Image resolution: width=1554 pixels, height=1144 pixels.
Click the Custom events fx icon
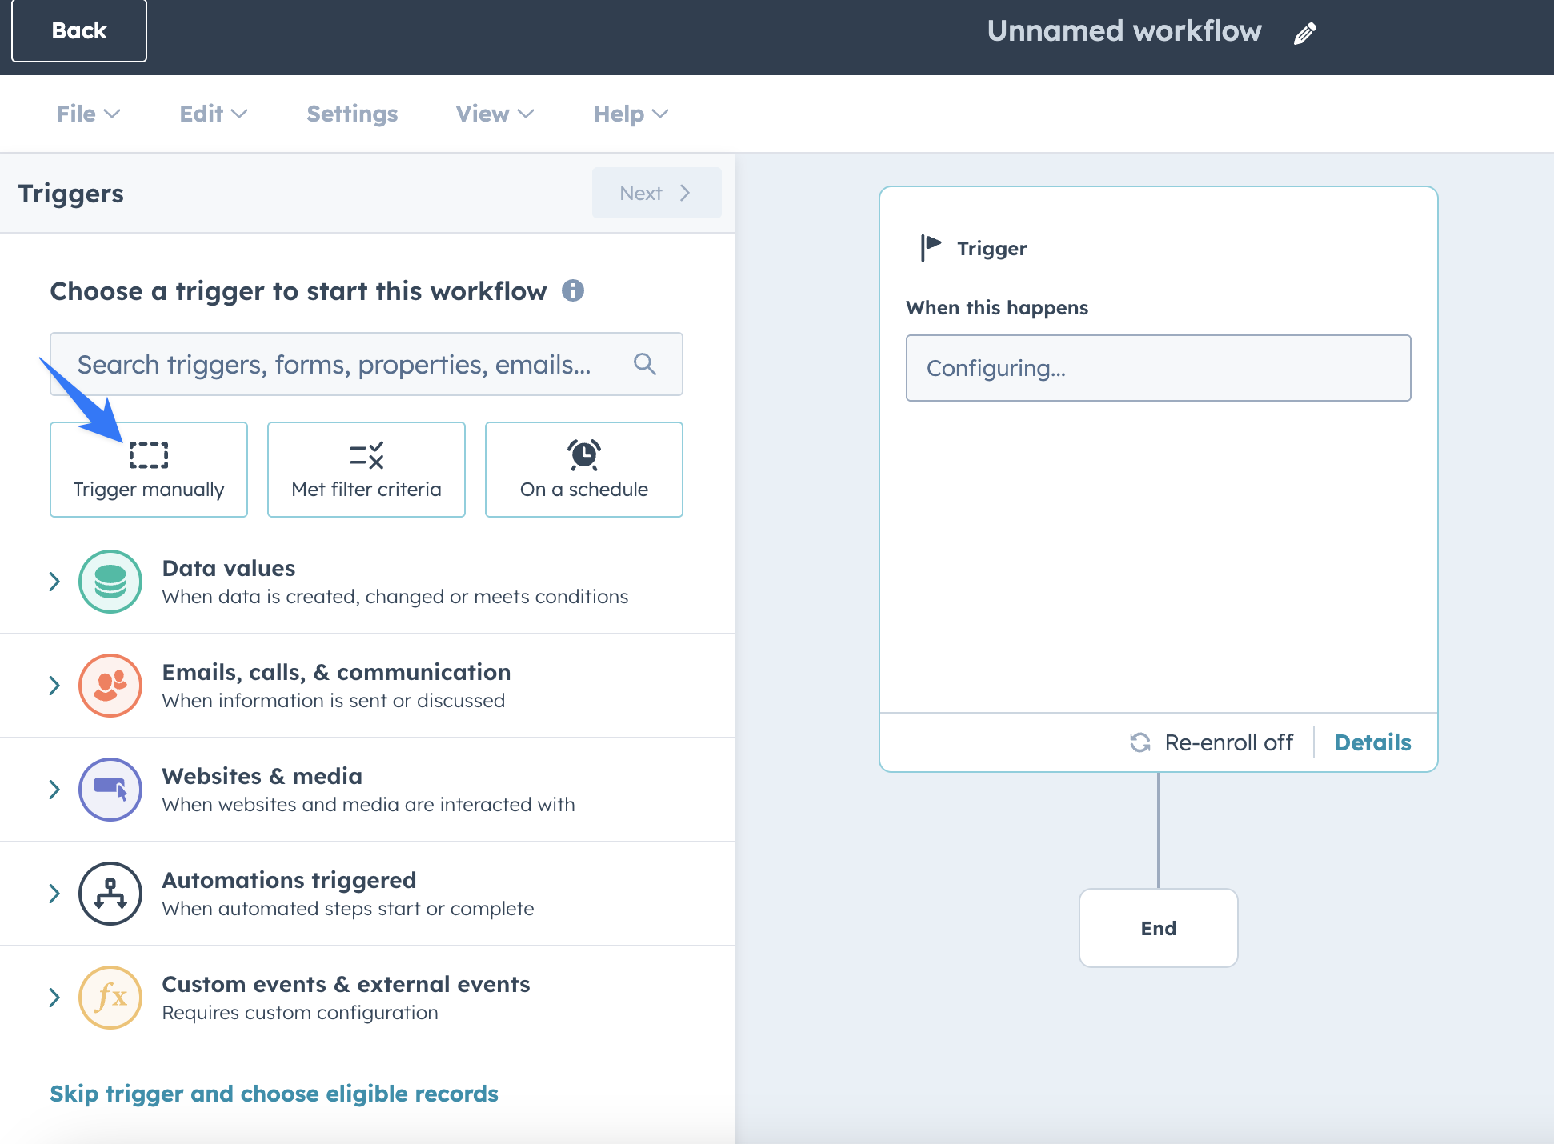click(x=110, y=998)
